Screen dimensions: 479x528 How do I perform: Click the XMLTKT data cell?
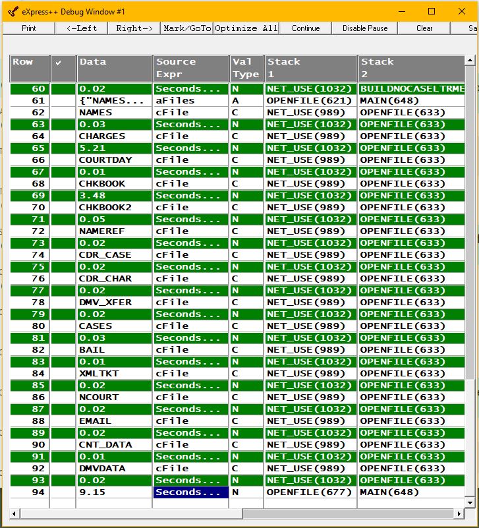[115, 374]
